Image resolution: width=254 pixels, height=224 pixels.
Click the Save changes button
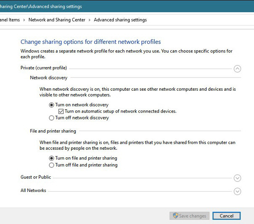click(x=189, y=216)
